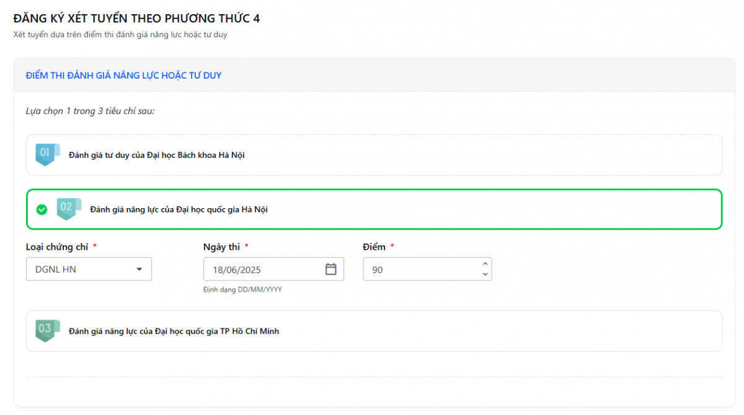Click the green checkmark on option 02
744x415 pixels.
pos(42,209)
